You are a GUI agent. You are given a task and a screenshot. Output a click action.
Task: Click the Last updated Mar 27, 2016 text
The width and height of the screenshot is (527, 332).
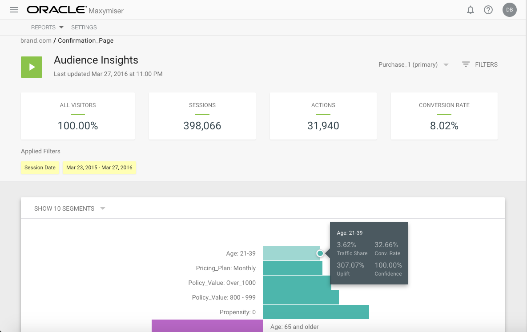pyautogui.click(x=108, y=74)
